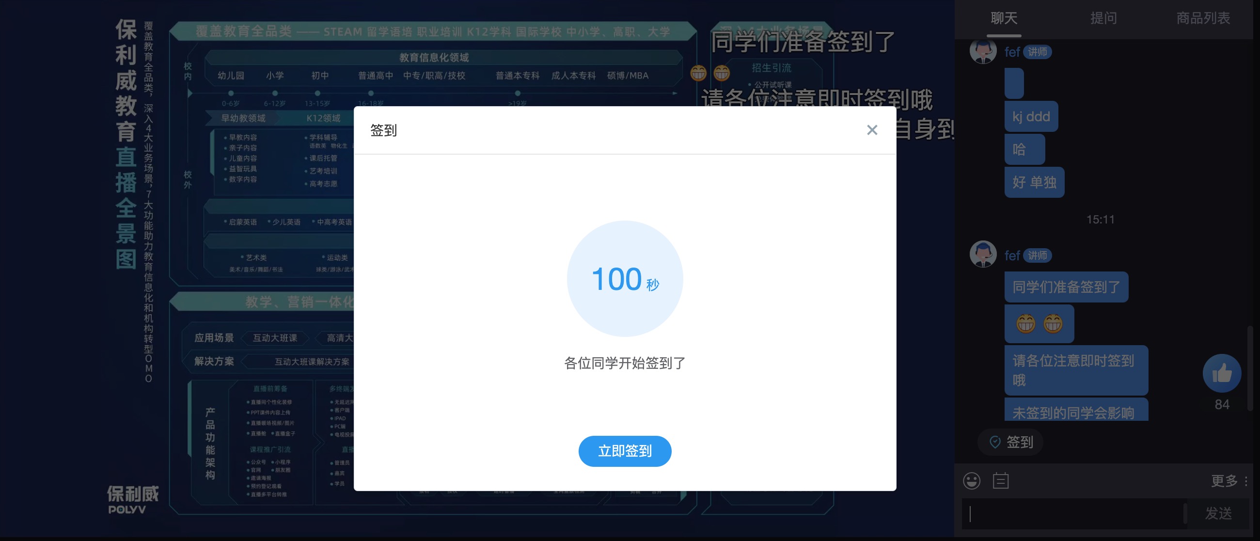This screenshot has width=1260, height=541.
Task: Open the 更多 options menu
Action: (x=1228, y=481)
